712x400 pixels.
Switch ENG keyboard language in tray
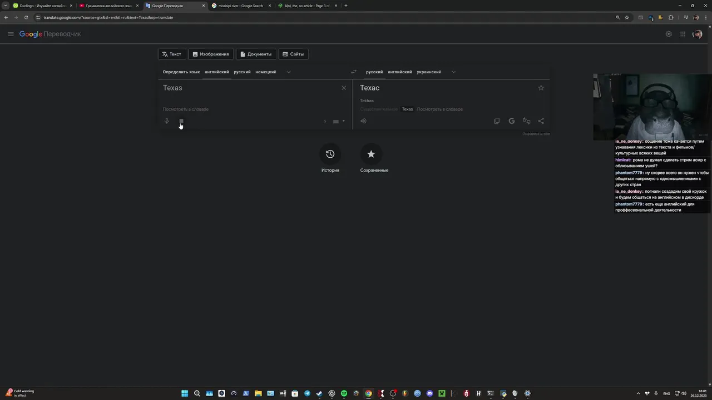click(x=666, y=393)
